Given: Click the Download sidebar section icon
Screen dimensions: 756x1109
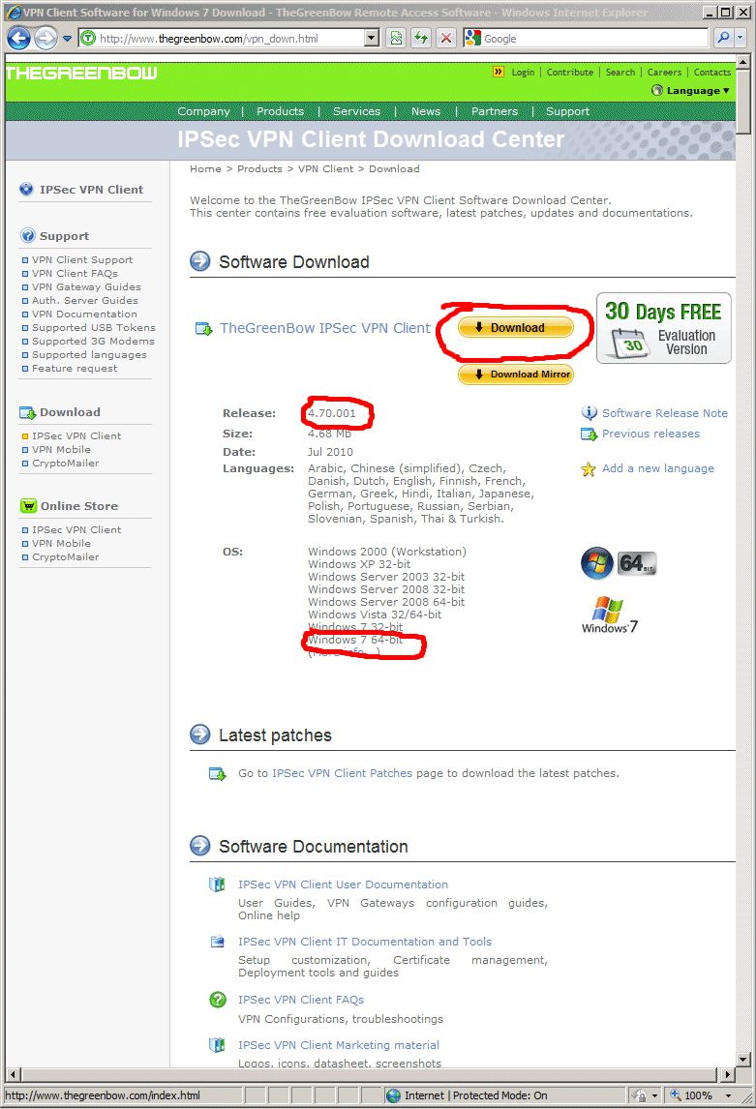Looking at the screenshot, I should coord(27,412).
